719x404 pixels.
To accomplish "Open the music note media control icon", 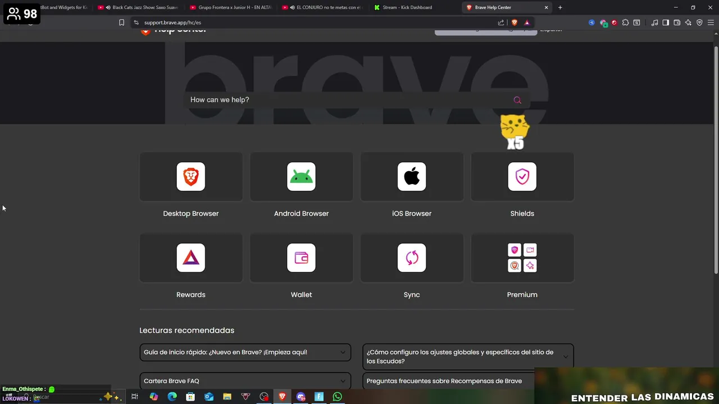I will [x=654, y=22].
